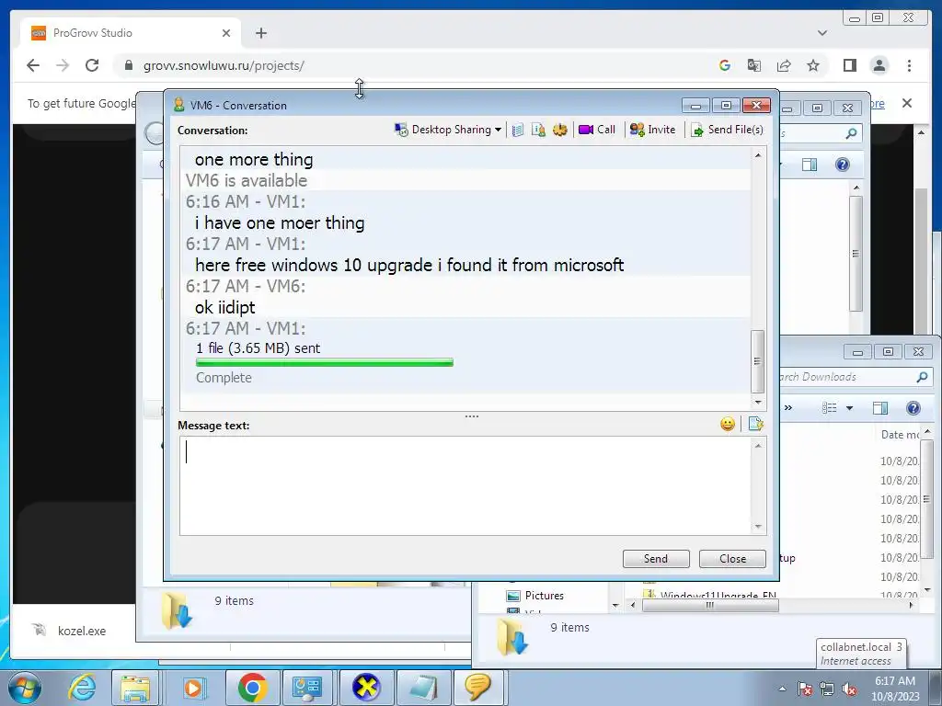
Task: Expand the Desktop Sharing dropdown arrow
Action: click(x=498, y=130)
